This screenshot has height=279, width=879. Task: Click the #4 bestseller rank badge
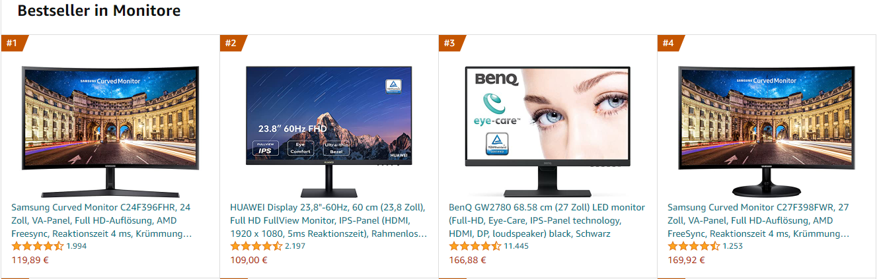pyautogui.click(x=669, y=43)
